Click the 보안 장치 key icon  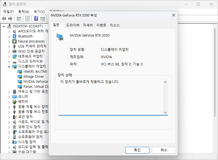click(15, 117)
